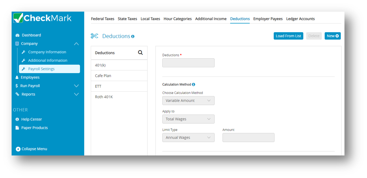367x178 pixels.
Task: Collapse the Company menu chevron
Action: [76, 44]
